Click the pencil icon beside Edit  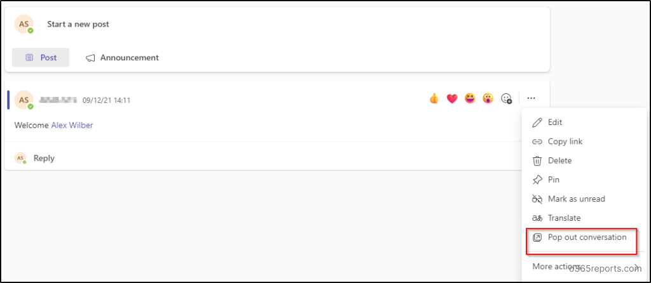[537, 122]
